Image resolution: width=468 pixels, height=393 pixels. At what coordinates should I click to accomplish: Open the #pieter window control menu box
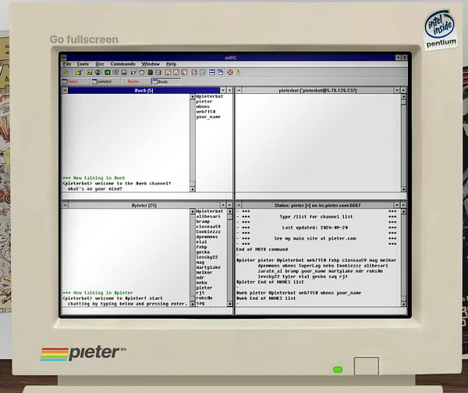[65, 205]
